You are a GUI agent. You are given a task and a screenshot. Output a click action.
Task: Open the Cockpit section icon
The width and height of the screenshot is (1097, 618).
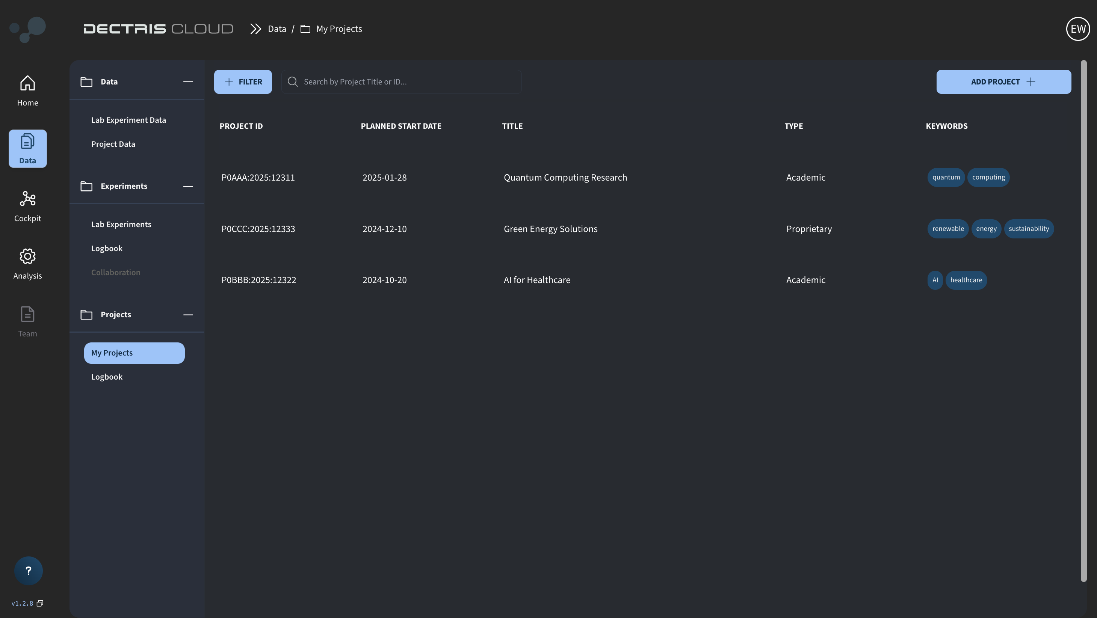point(27,199)
